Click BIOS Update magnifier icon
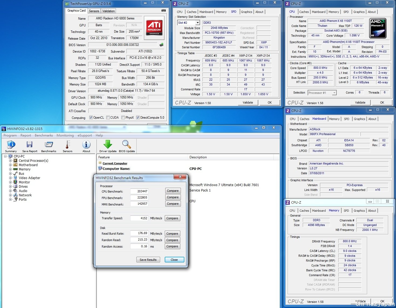 tap(127, 146)
